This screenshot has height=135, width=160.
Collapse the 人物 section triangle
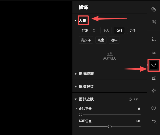tap(76, 21)
